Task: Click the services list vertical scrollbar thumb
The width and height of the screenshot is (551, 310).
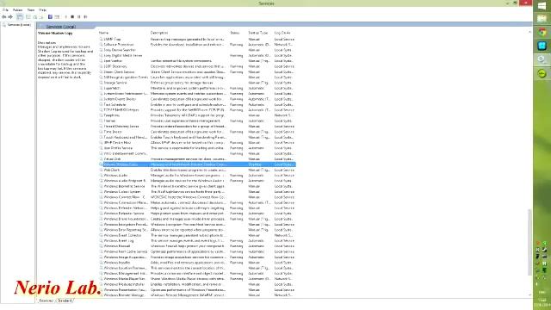Action: [x=529, y=243]
